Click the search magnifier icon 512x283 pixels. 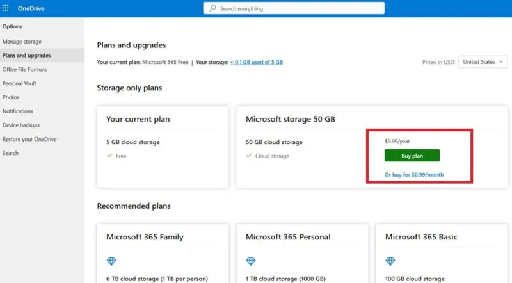click(x=212, y=8)
